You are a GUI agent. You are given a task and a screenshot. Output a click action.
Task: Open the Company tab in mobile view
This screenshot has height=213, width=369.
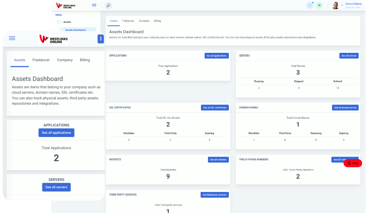pos(65,60)
